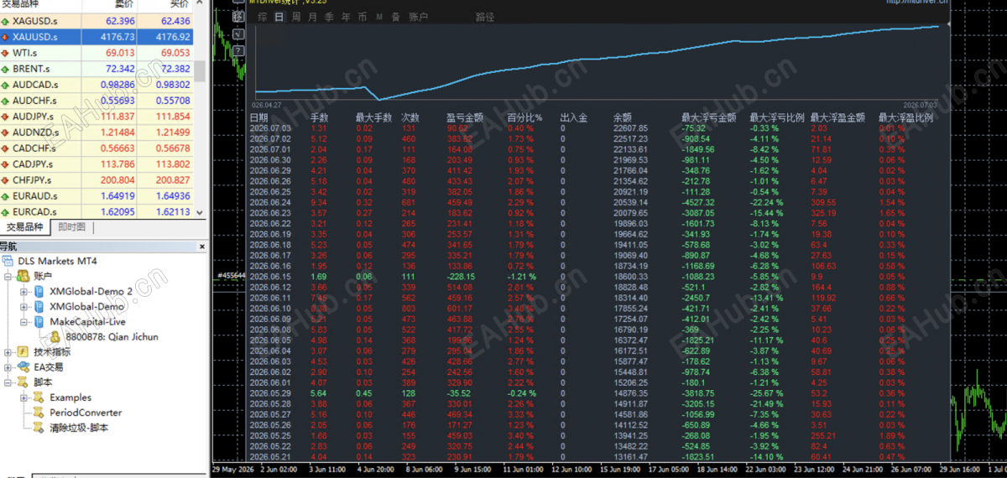Open the 账户 tab in statistics panel

click(417, 17)
